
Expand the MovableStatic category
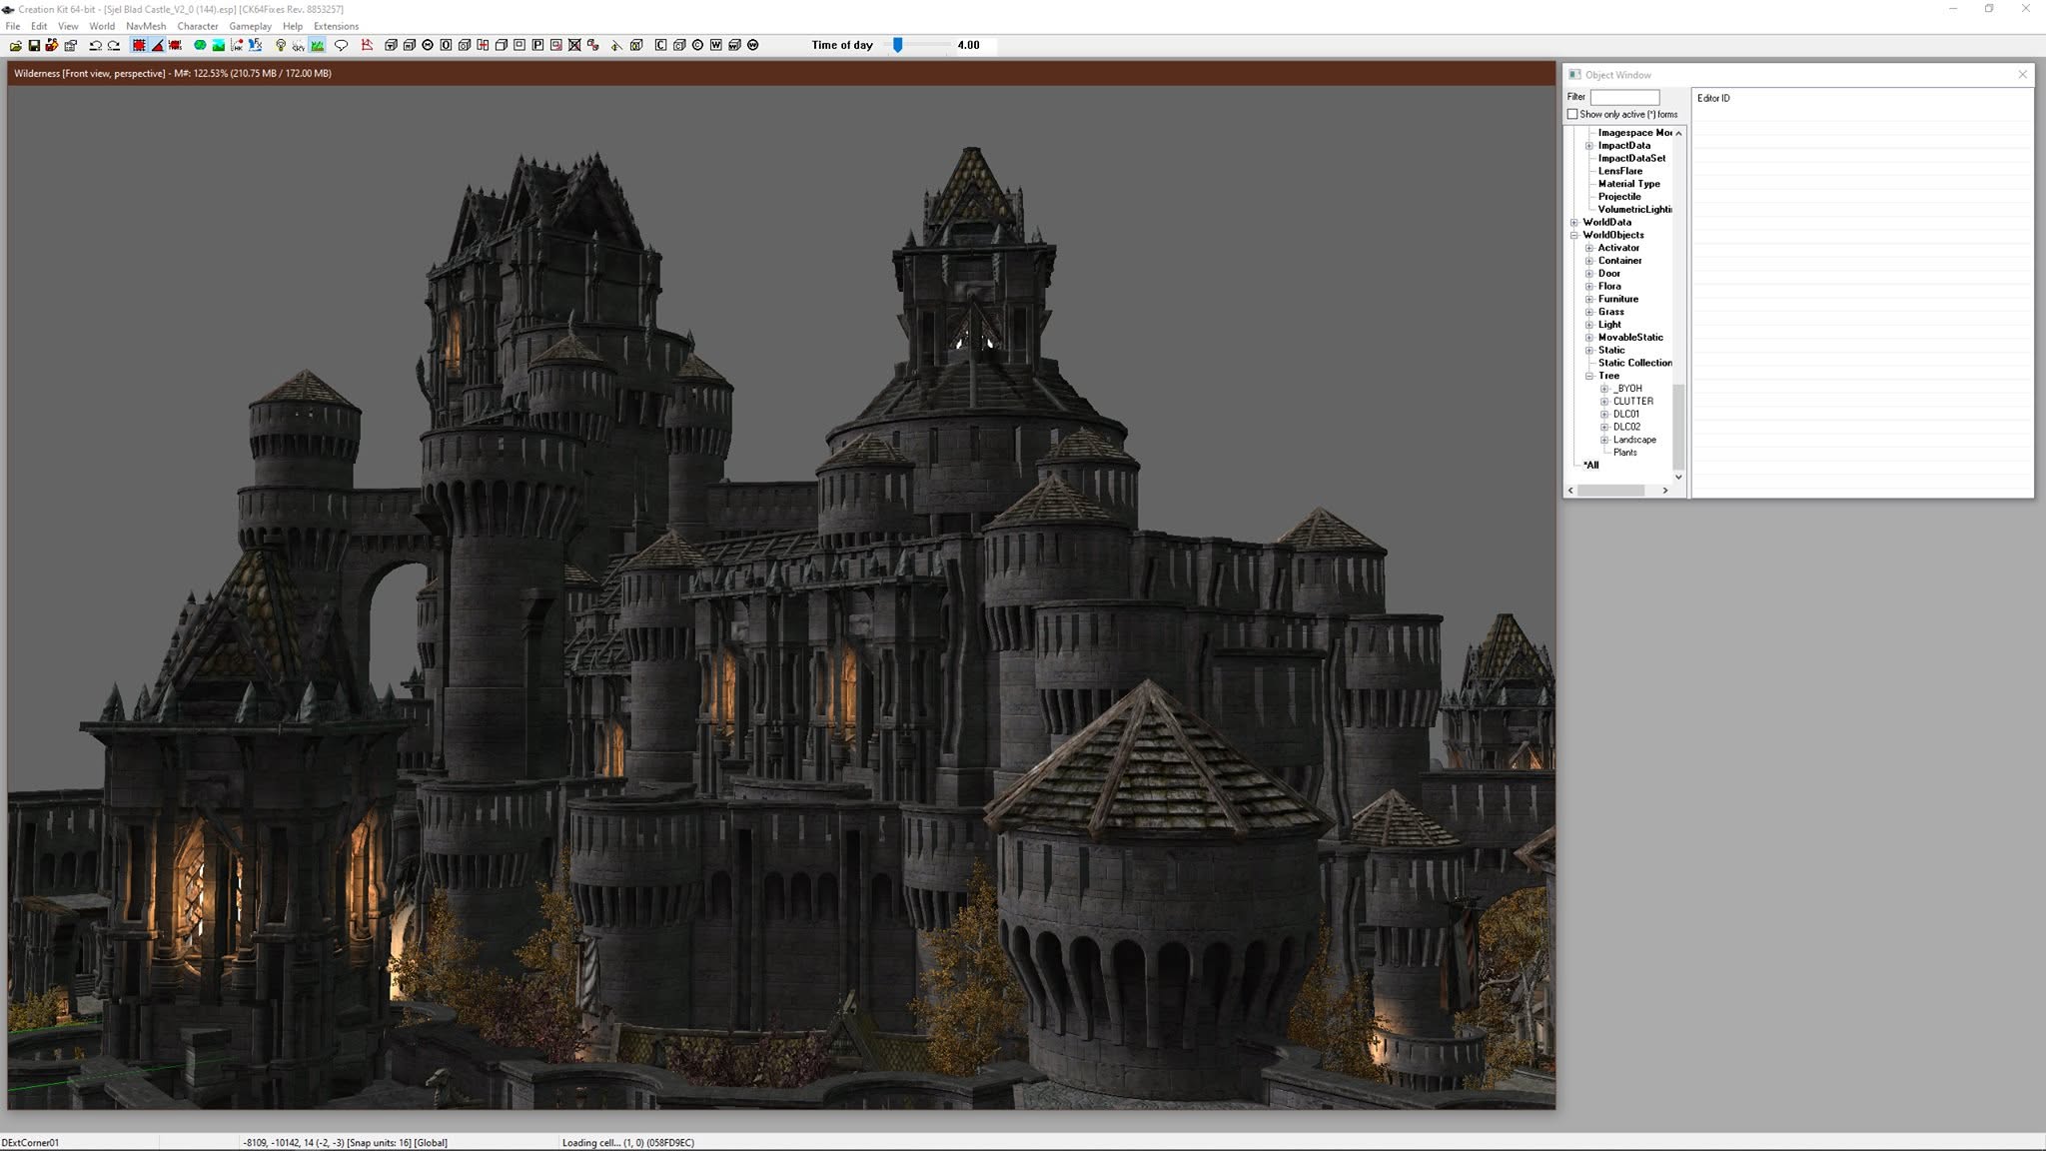point(1589,338)
